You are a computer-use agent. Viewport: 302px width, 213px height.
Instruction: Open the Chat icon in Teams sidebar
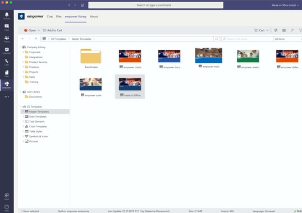click(7, 27)
